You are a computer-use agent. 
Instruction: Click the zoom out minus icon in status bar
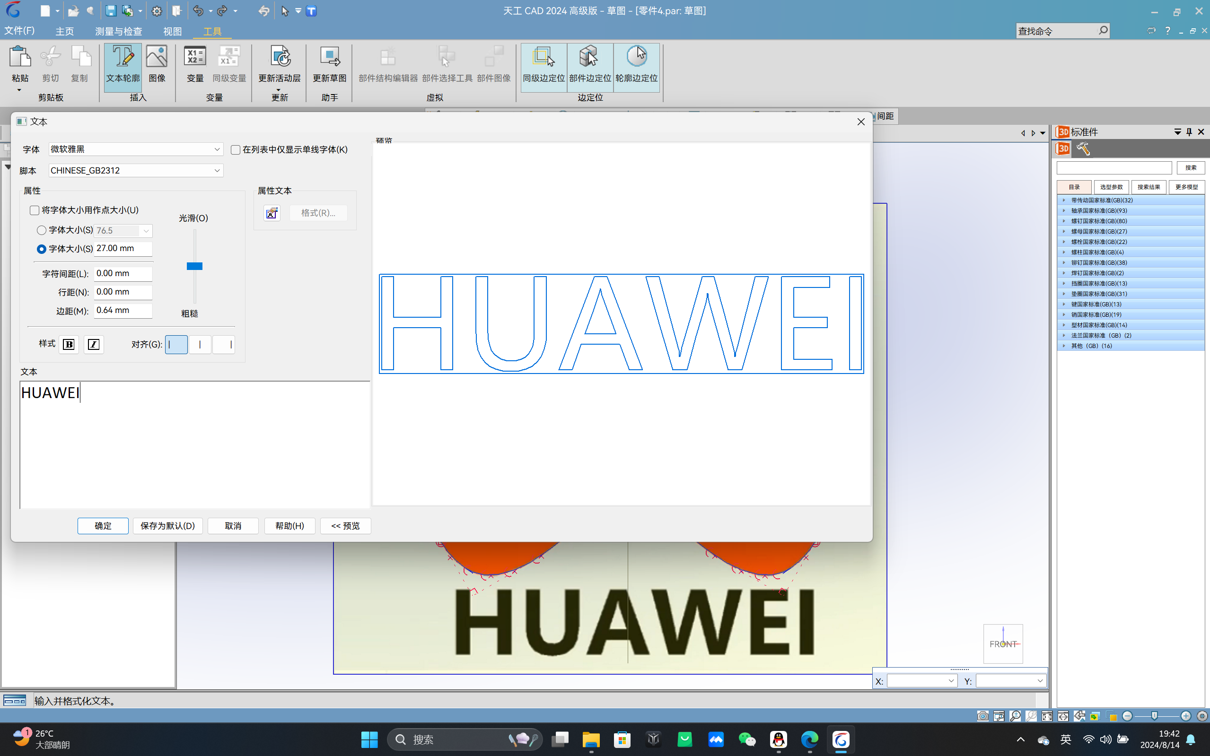(x=1127, y=716)
